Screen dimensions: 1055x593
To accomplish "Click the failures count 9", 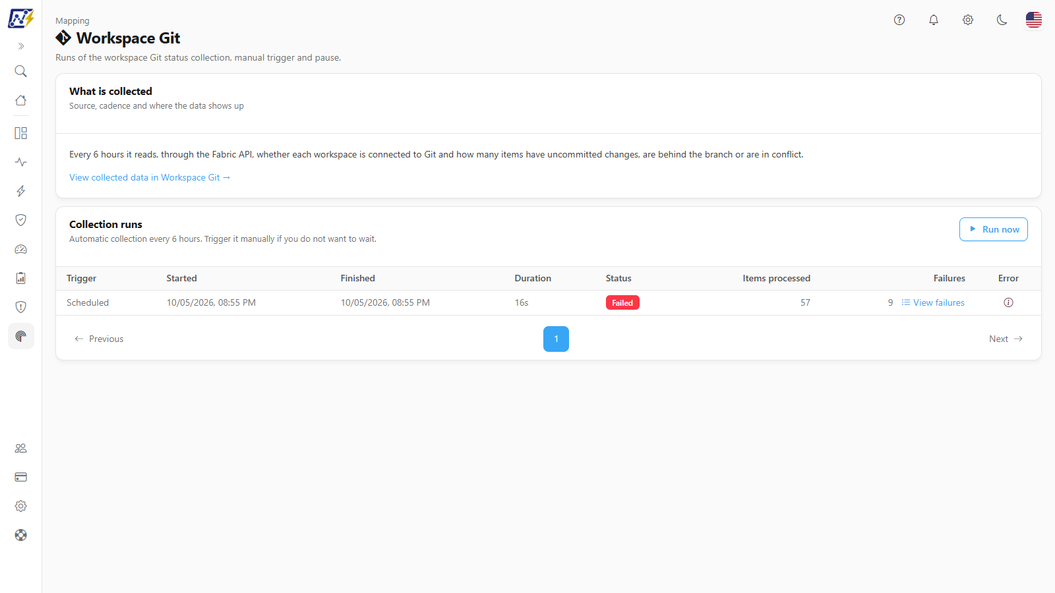I will click(891, 302).
